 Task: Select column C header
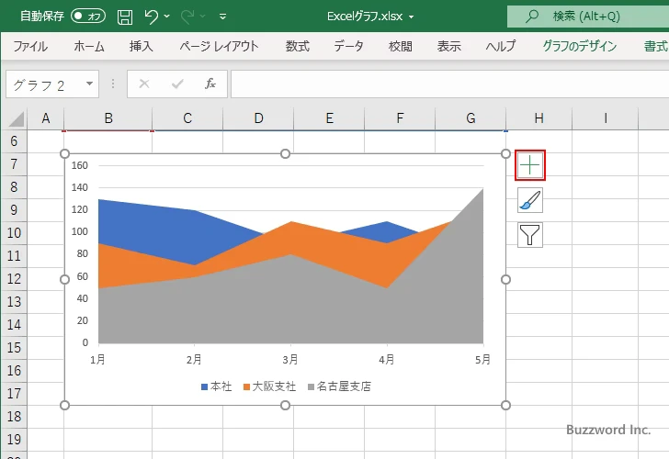(x=187, y=118)
